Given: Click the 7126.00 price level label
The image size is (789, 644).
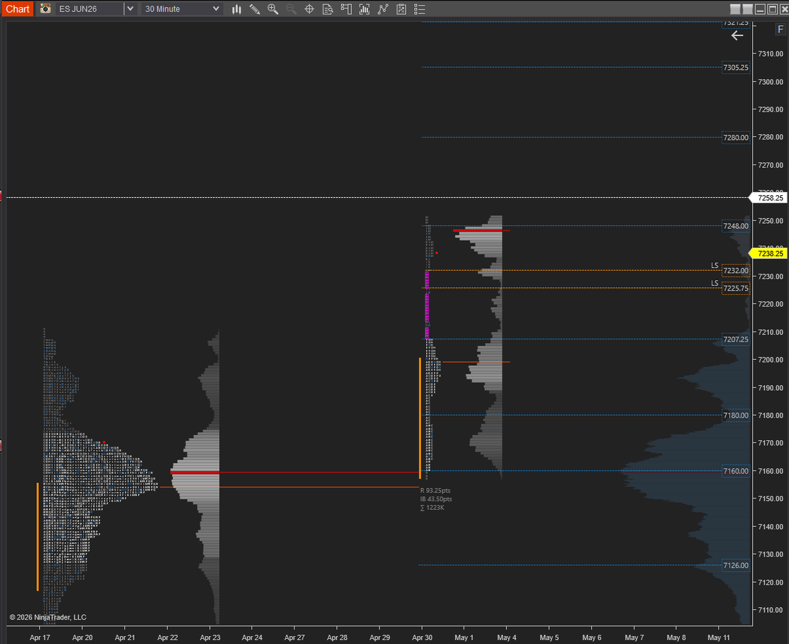Looking at the screenshot, I should [735, 565].
